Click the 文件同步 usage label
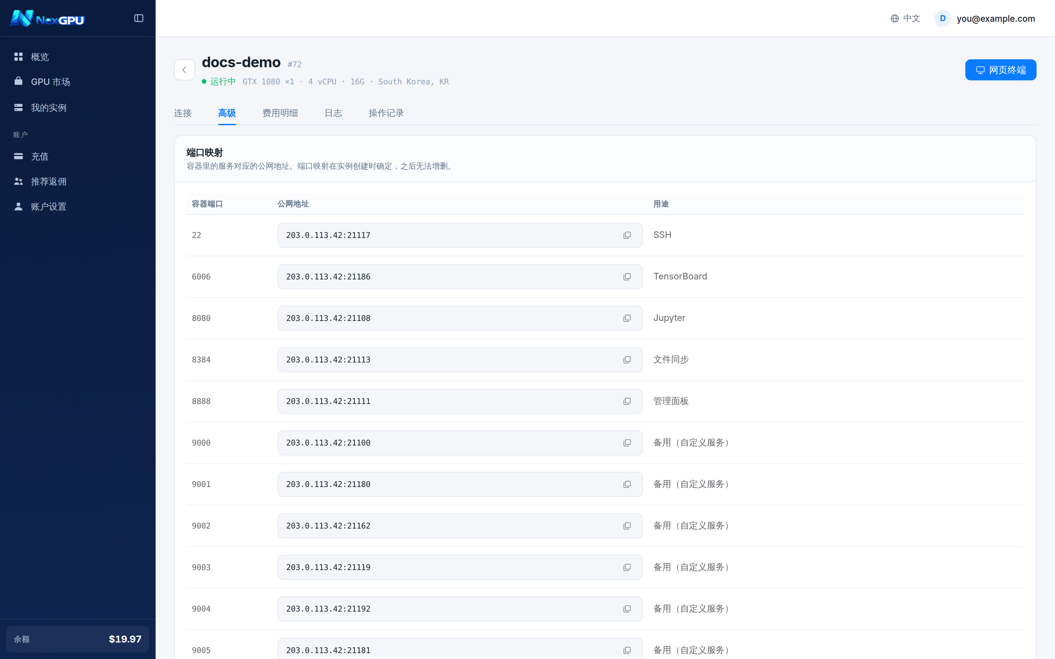This screenshot has width=1055, height=659. pos(671,359)
